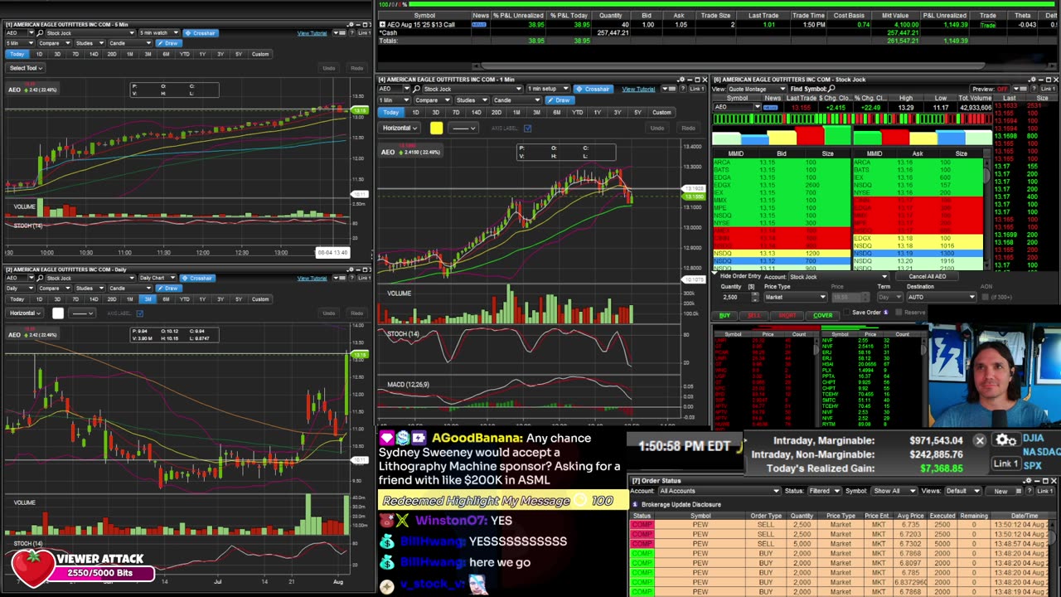Screen dimensions: 1061x597
Task: Select the 1M range tab in Daily chart
Action: coord(129,298)
